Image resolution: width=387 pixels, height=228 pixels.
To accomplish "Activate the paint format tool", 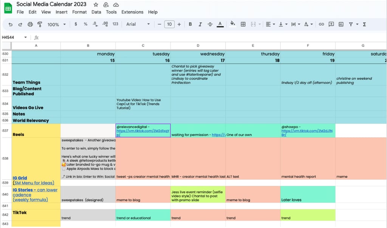I will coord(39,24).
